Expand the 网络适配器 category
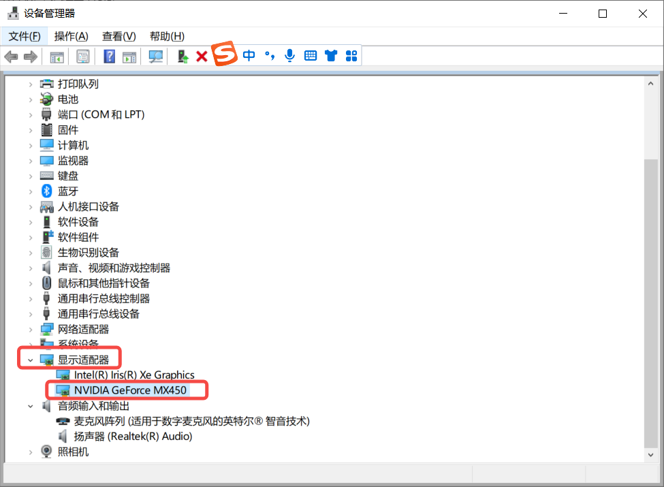This screenshot has height=487, width=664. pyautogui.click(x=31, y=328)
